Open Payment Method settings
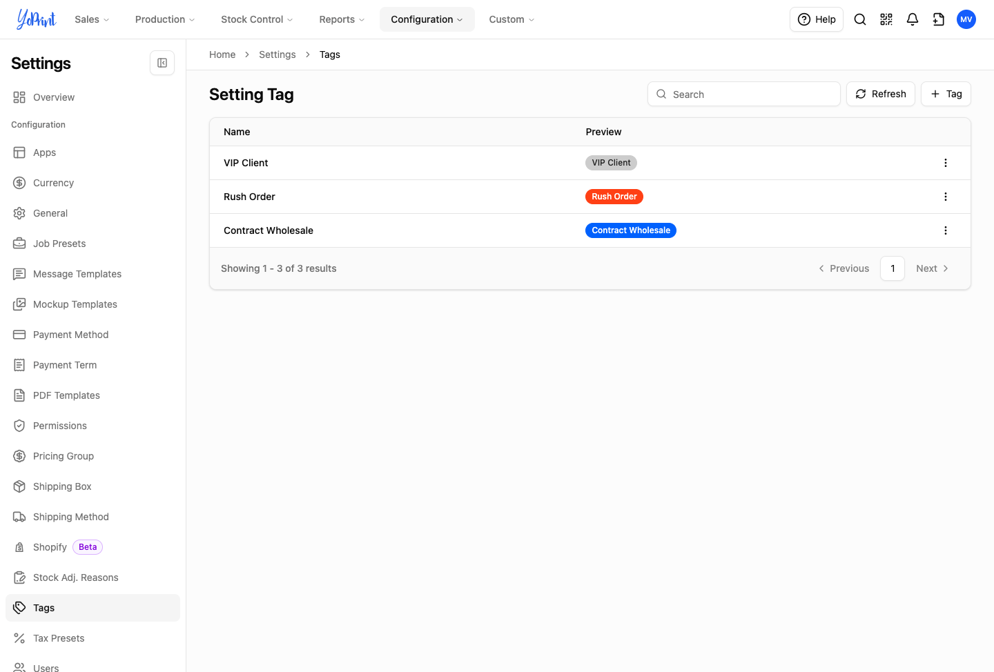Image resolution: width=994 pixels, height=672 pixels. (92, 335)
